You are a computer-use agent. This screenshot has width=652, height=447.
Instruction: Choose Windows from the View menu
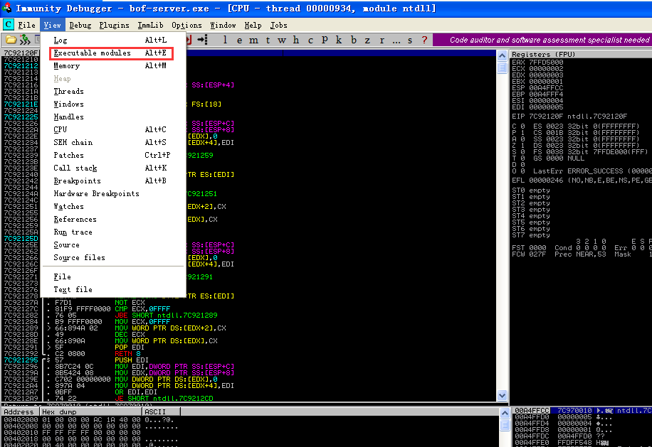tap(113, 104)
